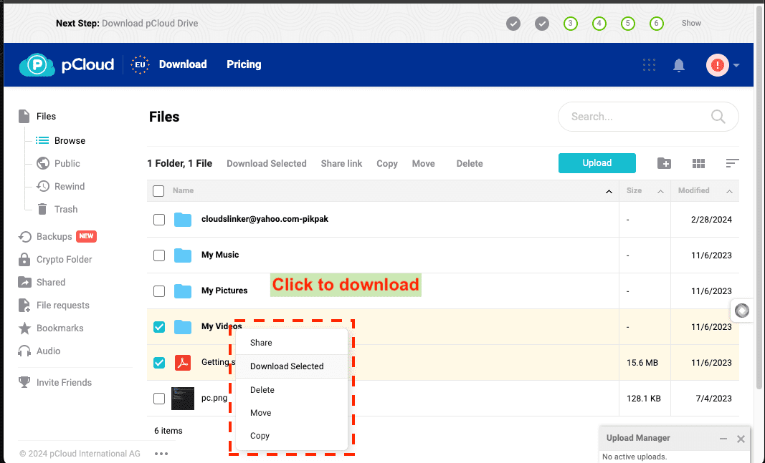Image resolution: width=765 pixels, height=463 pixels.
Task: Choose Move in the context menu
Action: pos(292,413)
